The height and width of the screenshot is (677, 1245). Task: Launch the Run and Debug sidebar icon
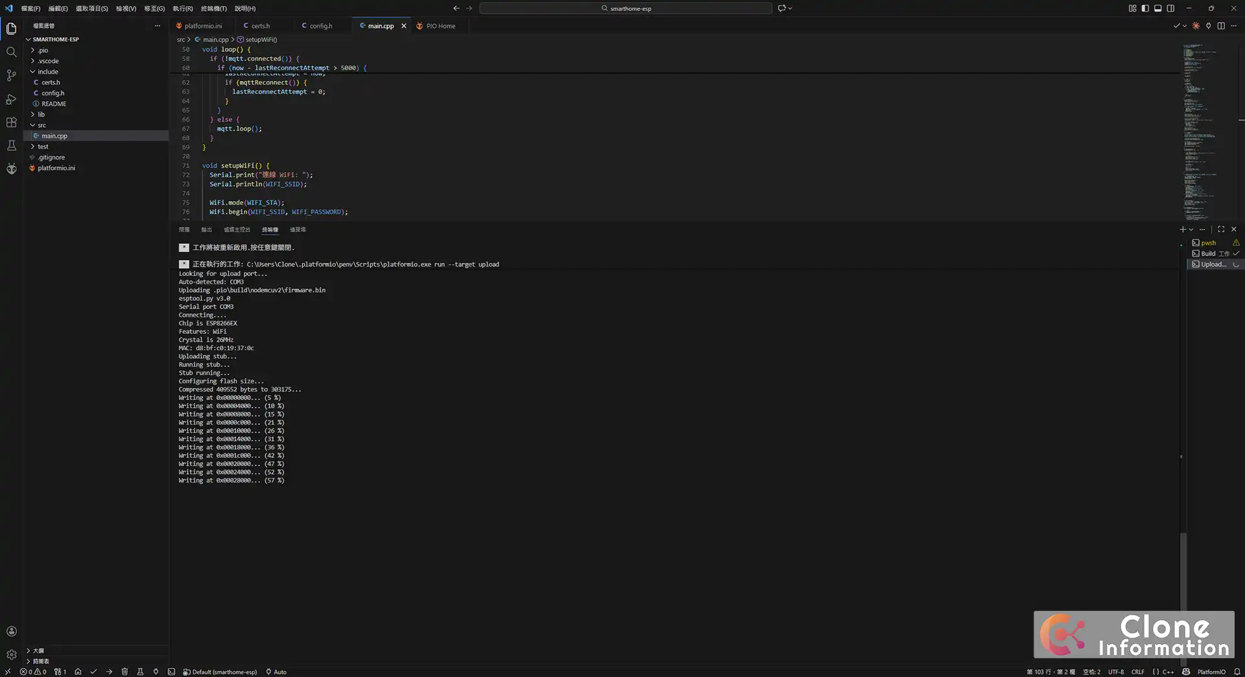(x=11, y=99)
